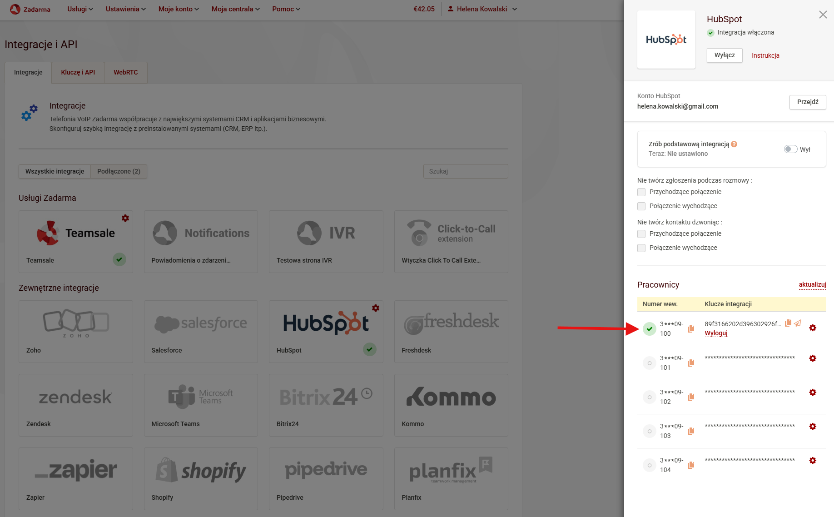This screenshot has height=517, width=834.
Task: Open the Microsoft Teams integration card
Action: click(201, 405)
